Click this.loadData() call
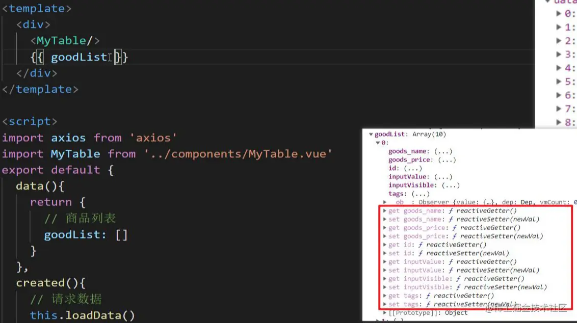Screen dimensions: 577x323 83,315
